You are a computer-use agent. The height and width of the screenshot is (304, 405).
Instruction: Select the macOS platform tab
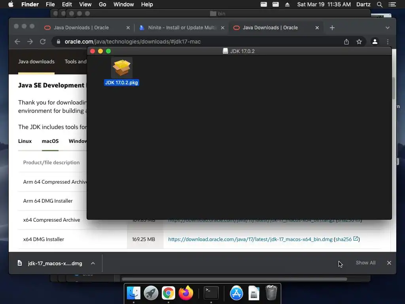coord(50,141)
